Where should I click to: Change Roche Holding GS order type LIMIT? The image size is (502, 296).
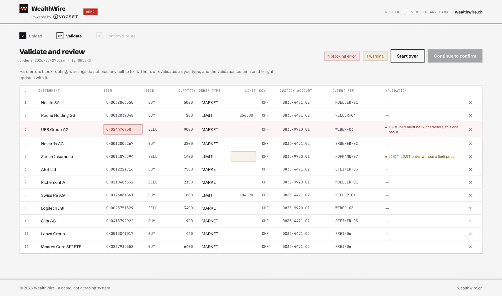pyautogui.click(x=213, y=115)
